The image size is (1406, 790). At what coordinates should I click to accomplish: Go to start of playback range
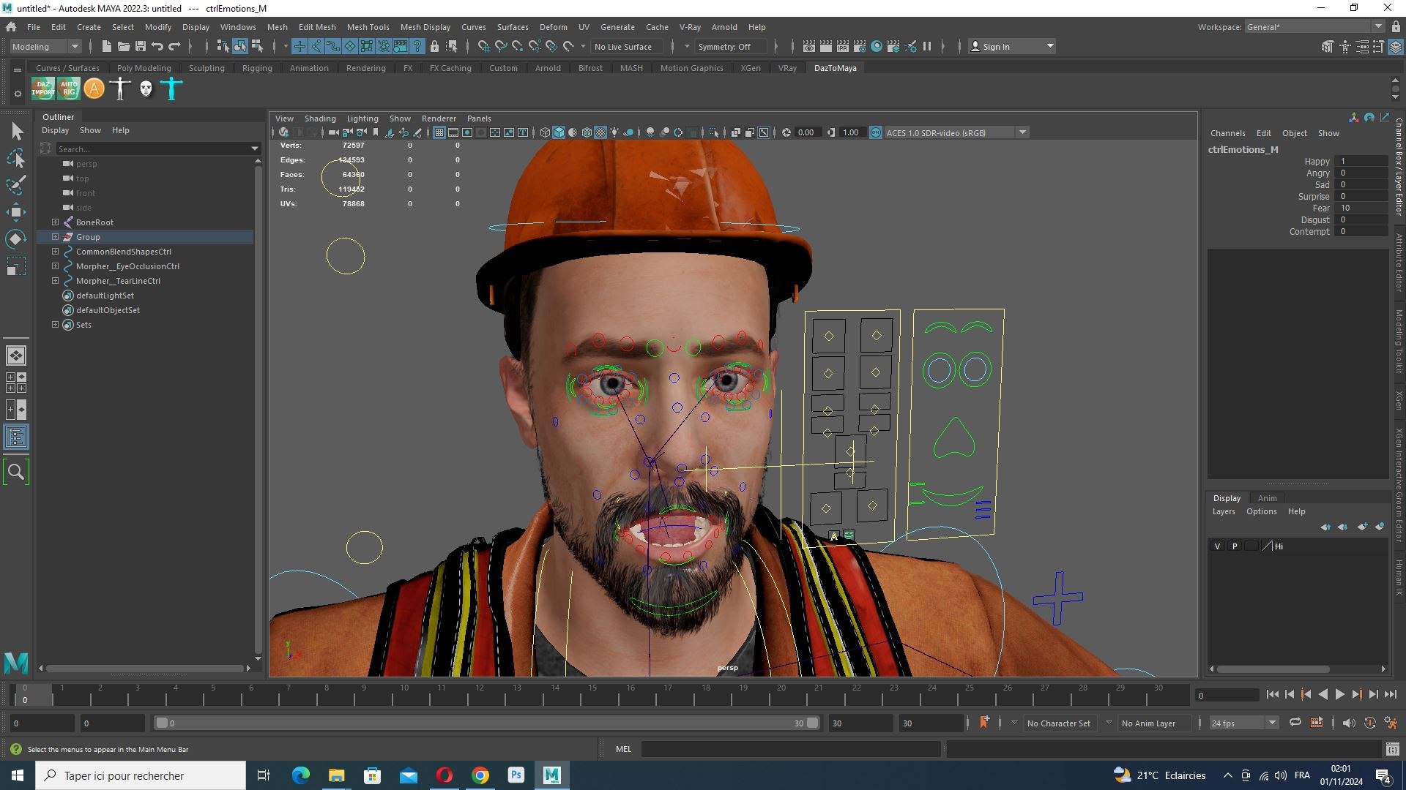[1272, 695]
